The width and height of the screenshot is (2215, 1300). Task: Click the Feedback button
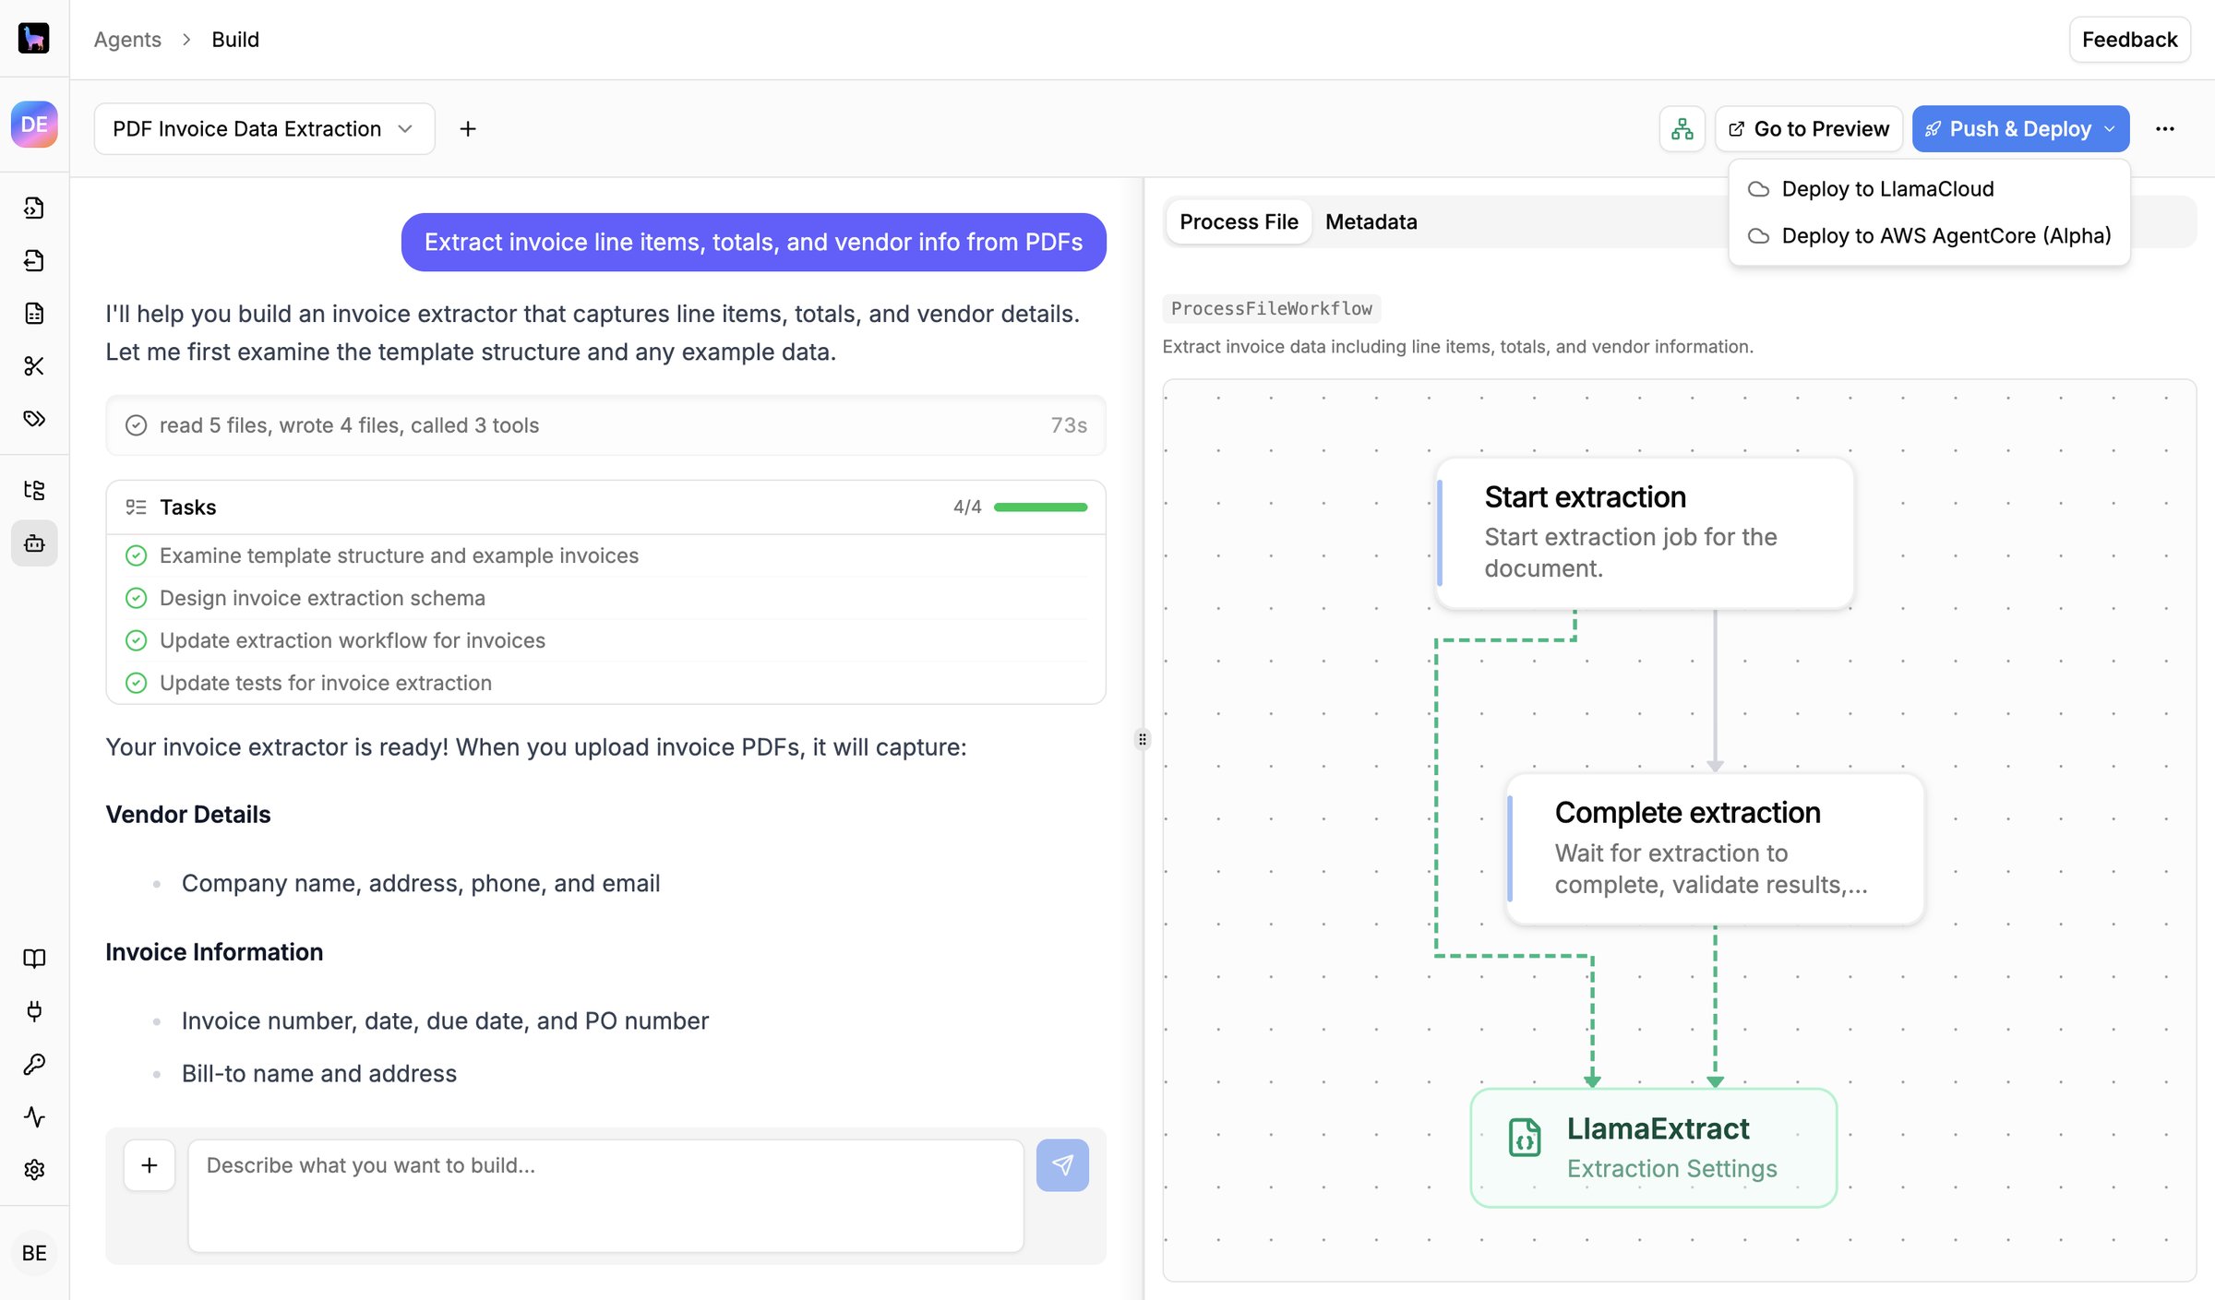(x=2130, y=40)
